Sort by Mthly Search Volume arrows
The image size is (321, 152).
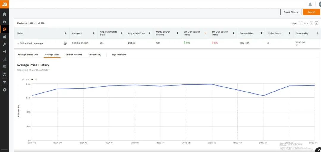pos(177,33)
